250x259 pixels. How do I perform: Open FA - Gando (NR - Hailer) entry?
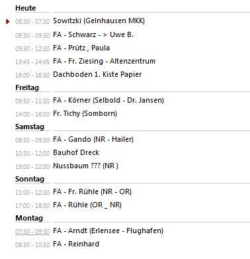[x=93, y=139]
